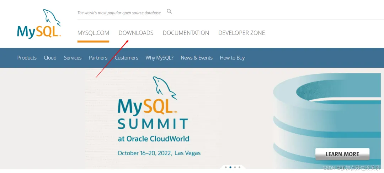
Task: Go to the Services menu
Action: (x=73, y=58)
